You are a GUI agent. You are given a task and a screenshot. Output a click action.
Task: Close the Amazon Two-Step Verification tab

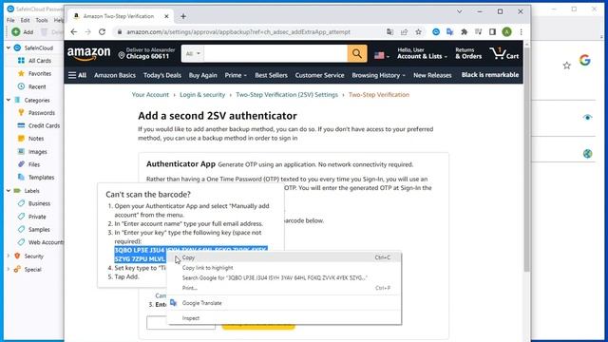click(166, 16)
